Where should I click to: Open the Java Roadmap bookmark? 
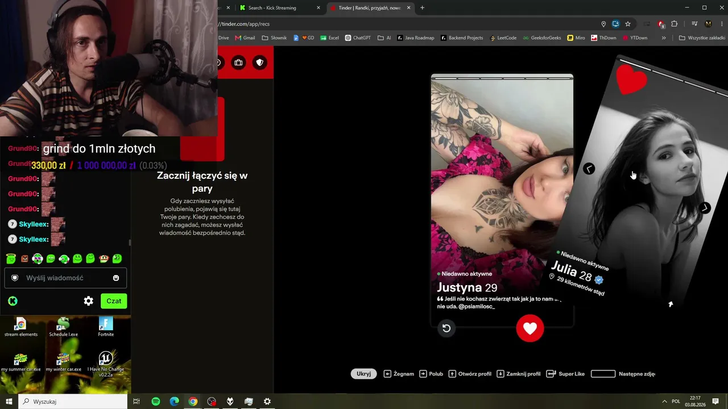(416, 38)
